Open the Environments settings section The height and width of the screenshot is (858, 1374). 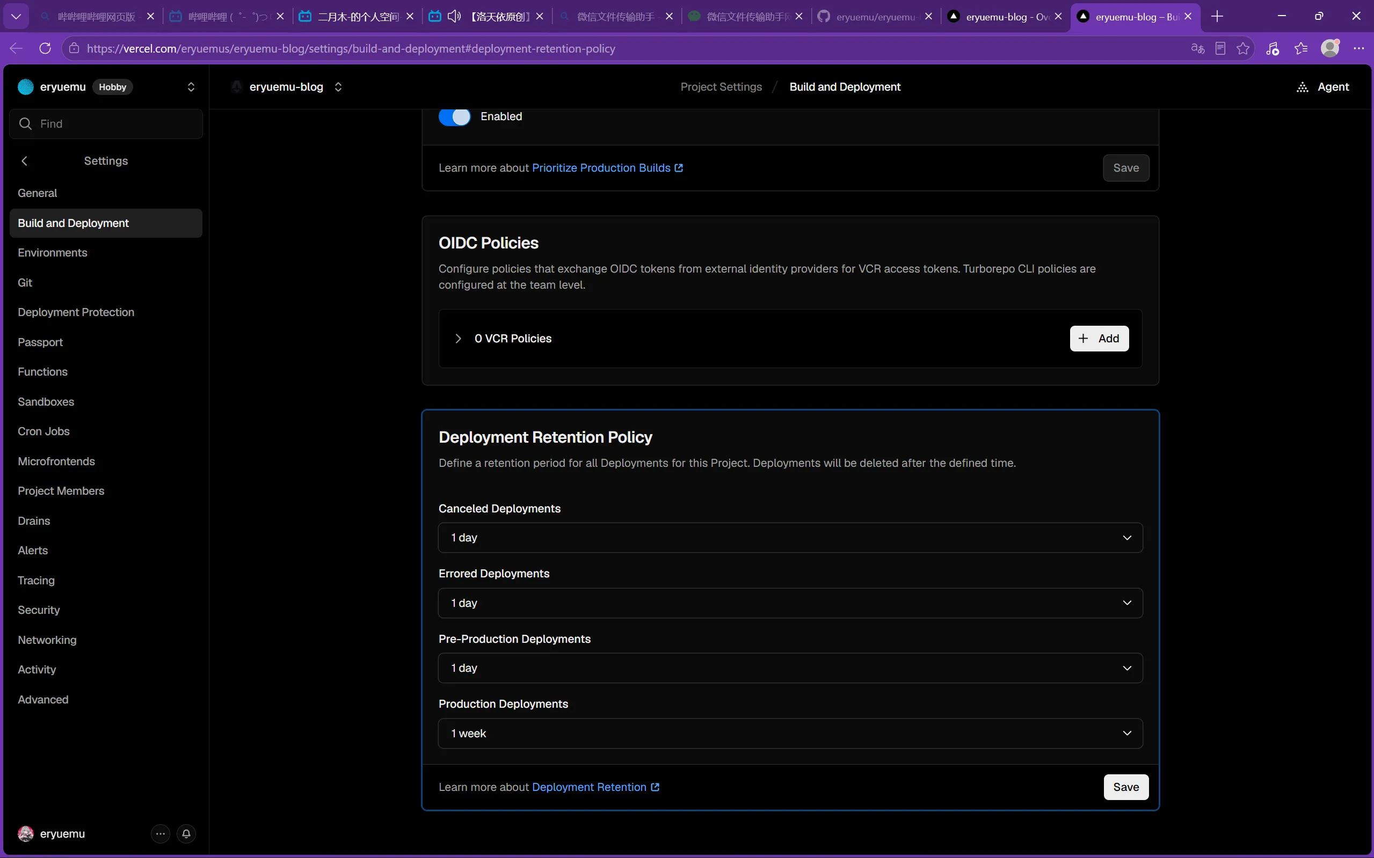(106, 253)
